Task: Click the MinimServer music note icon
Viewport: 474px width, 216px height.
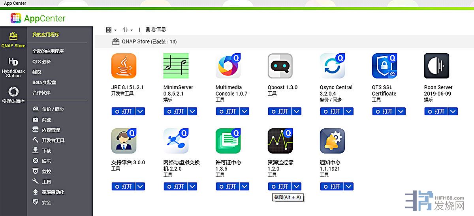Action: pyautogui.click(x=176, y=66)
